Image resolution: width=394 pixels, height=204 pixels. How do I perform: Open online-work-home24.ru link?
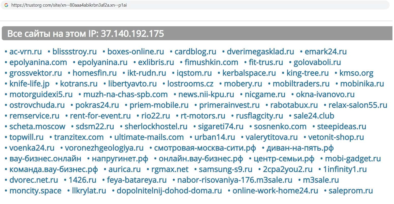click(275, 191)
